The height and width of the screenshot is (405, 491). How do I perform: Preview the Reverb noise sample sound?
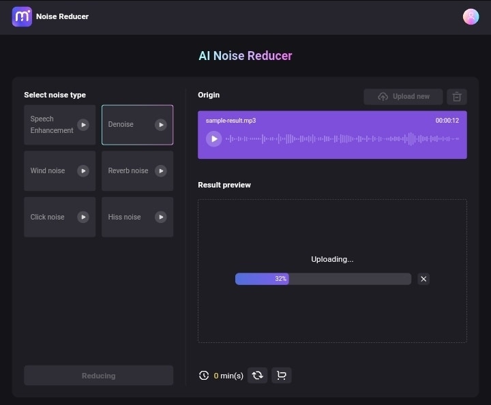click(161, 171)
